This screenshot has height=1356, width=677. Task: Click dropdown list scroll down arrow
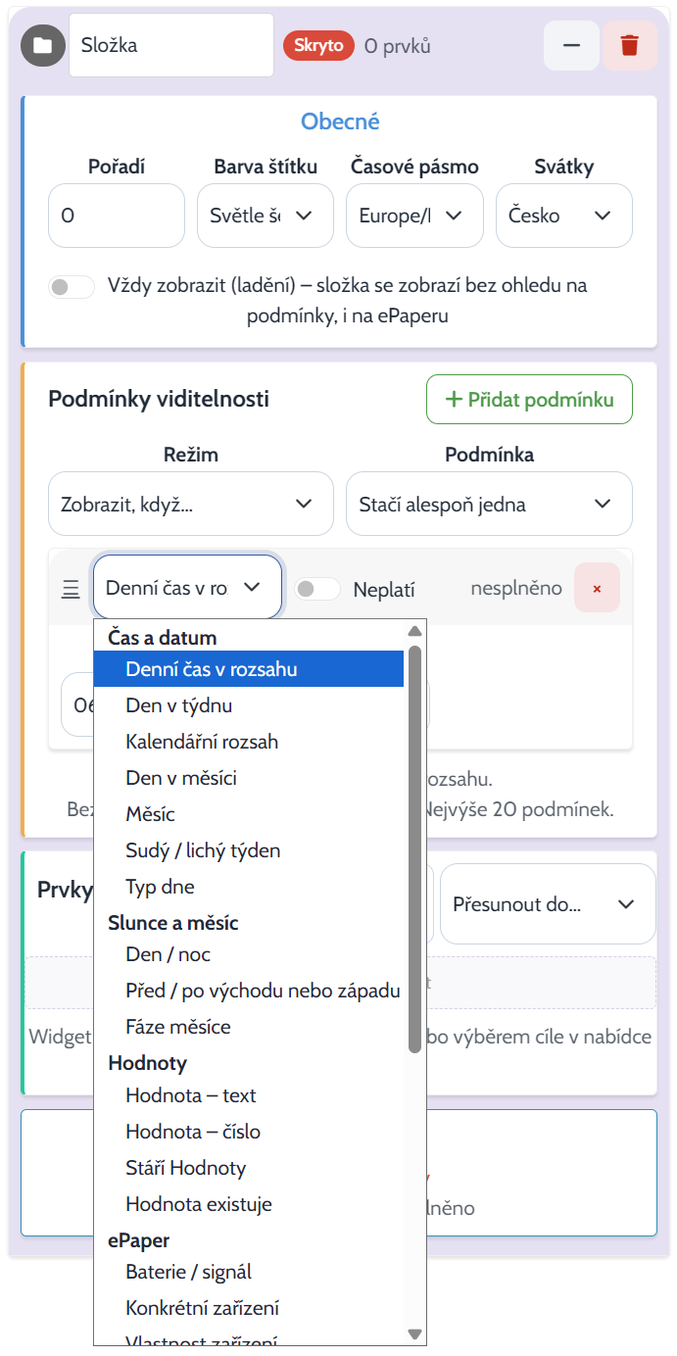pos(414,1333)
